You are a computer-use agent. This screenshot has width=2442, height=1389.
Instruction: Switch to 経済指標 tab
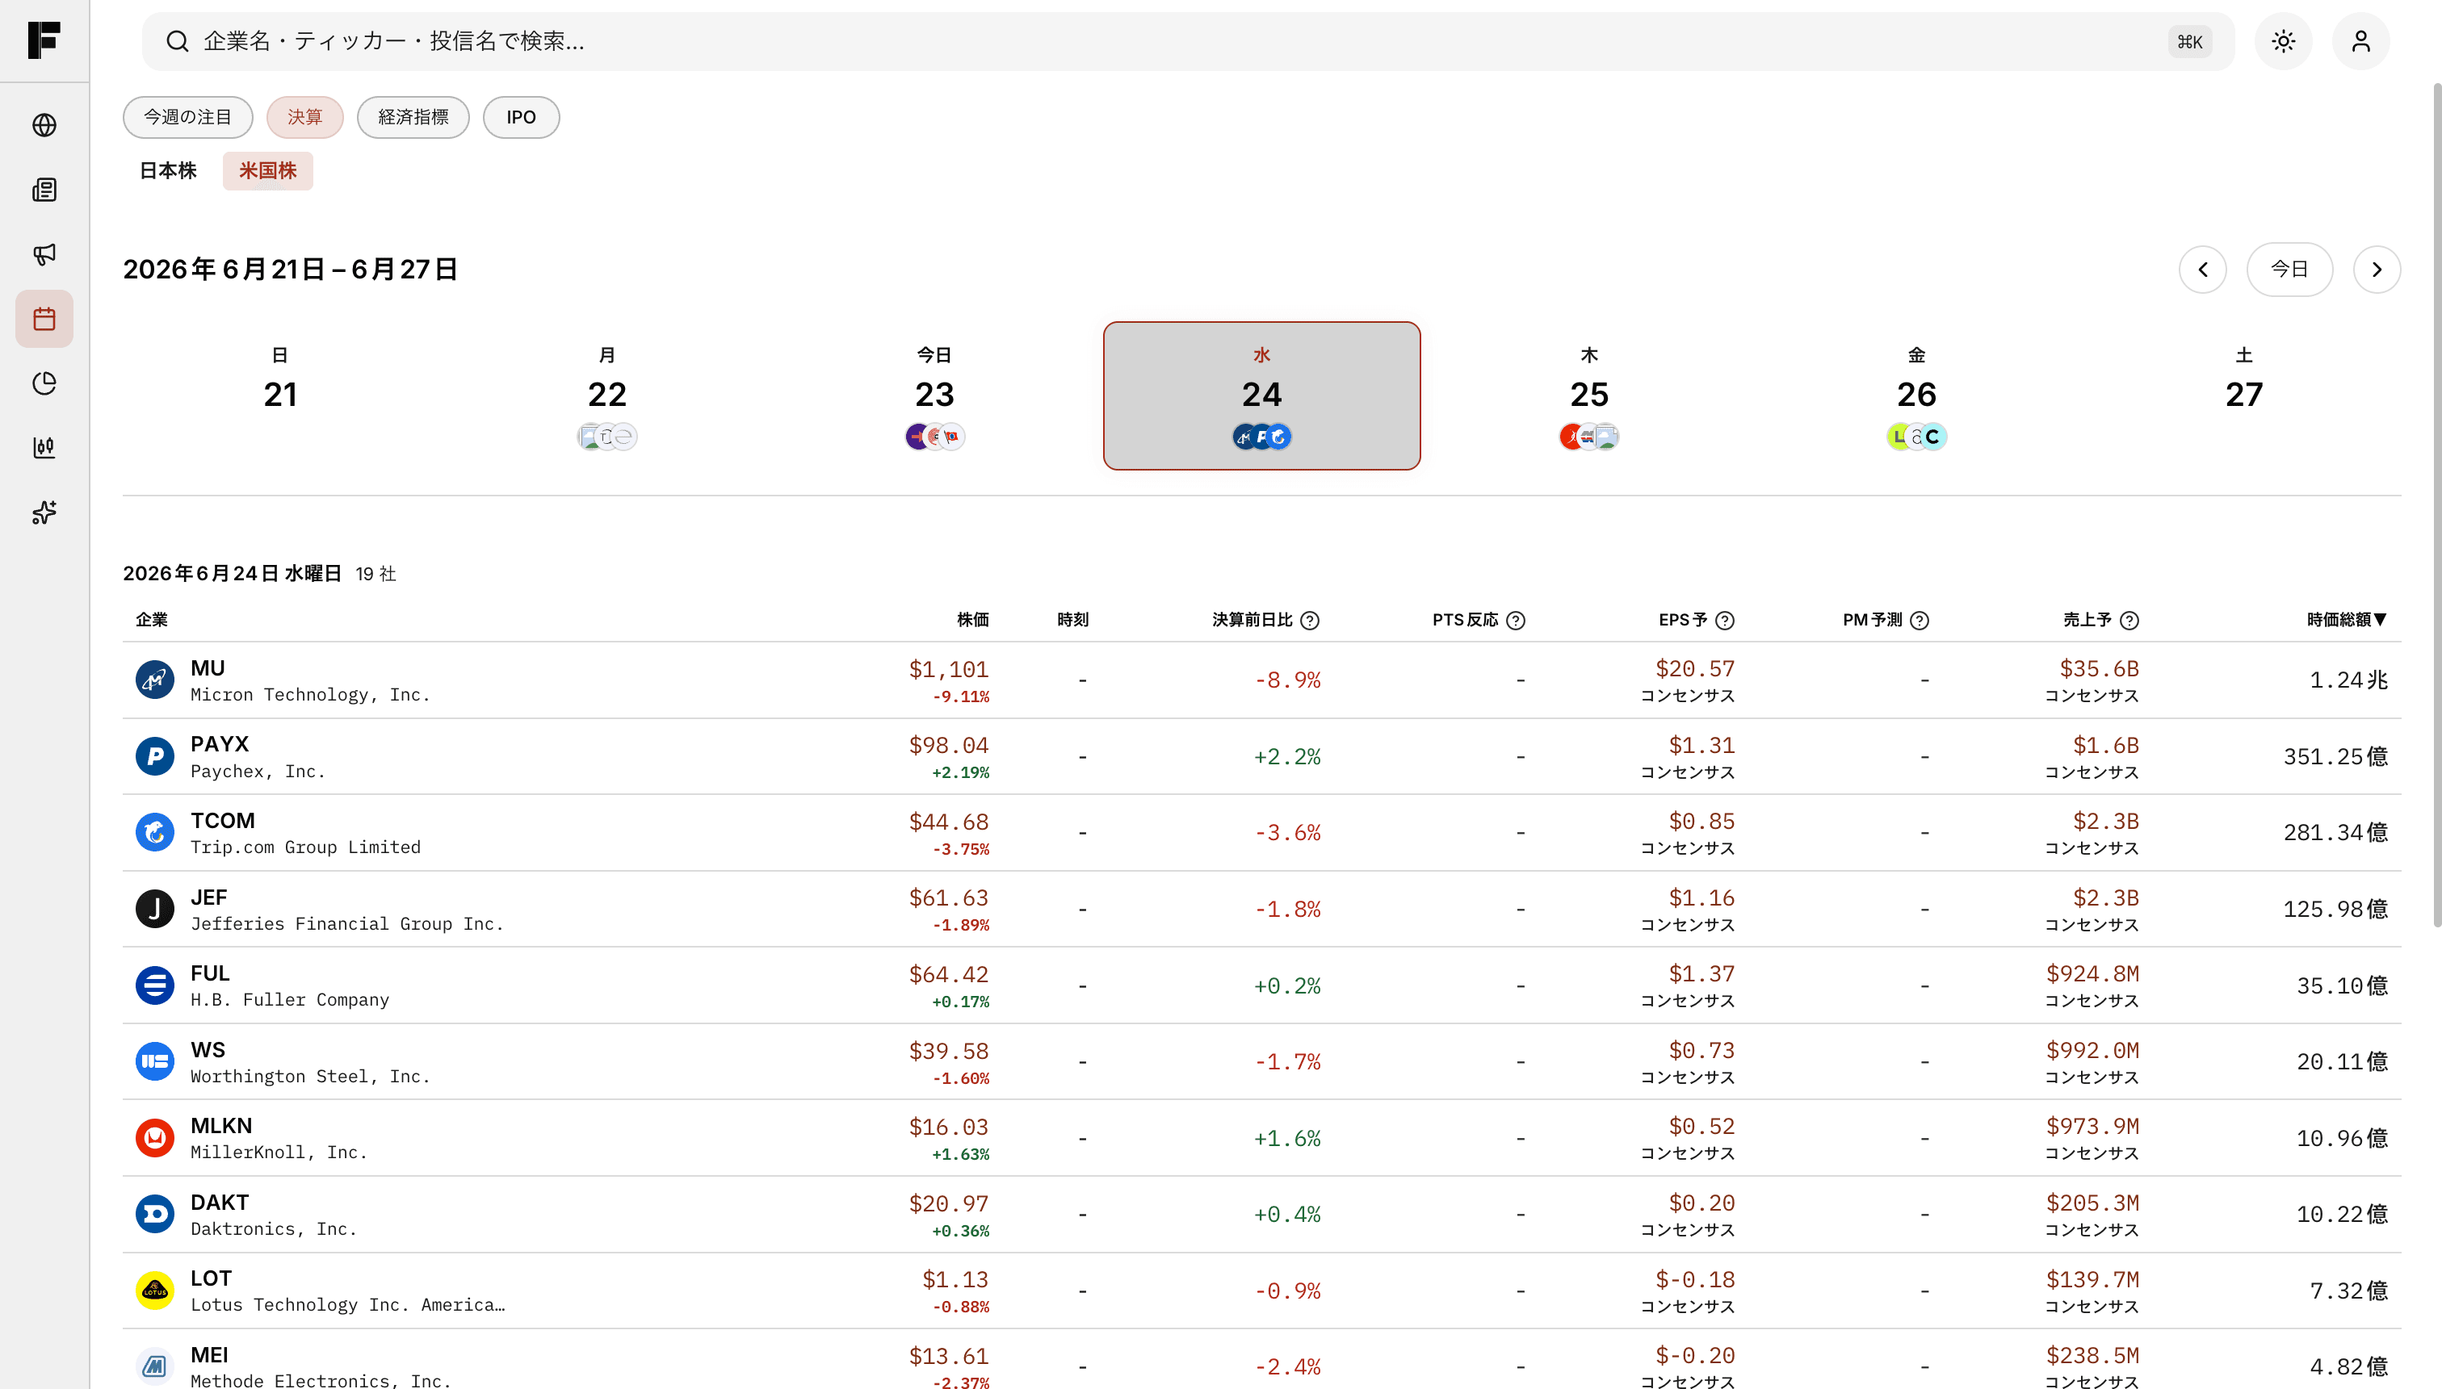click(413, 117)
